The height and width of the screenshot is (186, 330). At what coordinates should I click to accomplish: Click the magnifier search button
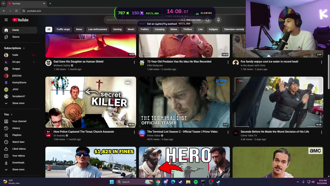point(208,20)
